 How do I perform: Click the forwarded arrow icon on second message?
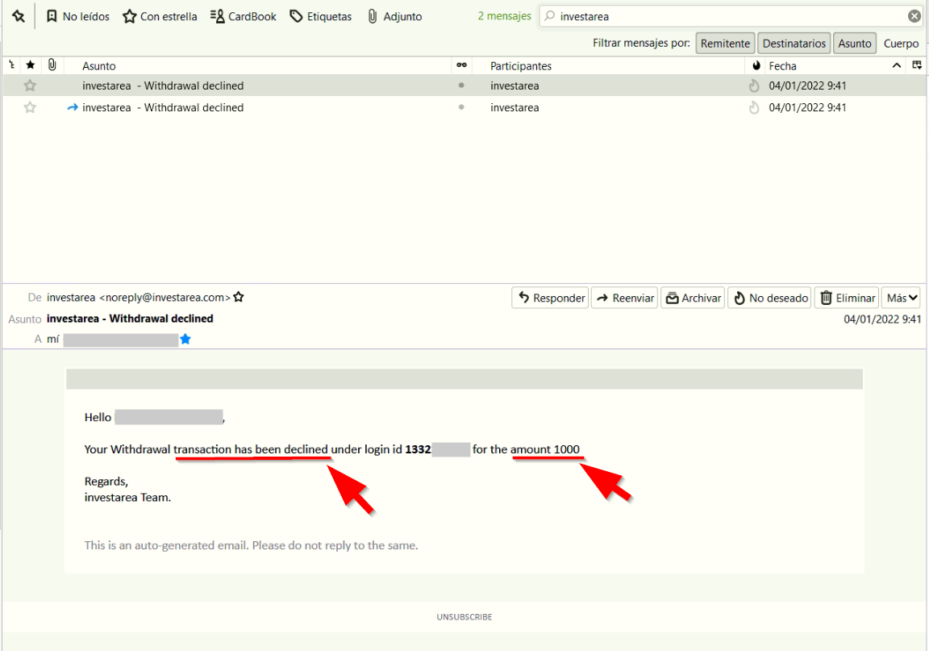pos(73,107)
